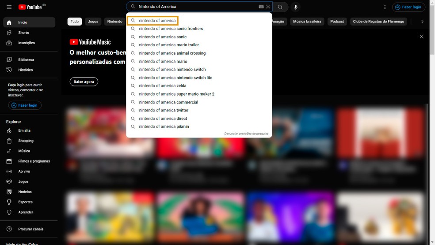Choose suggestion "nintendo of america sonic frontiers"

tap(199, 29)
